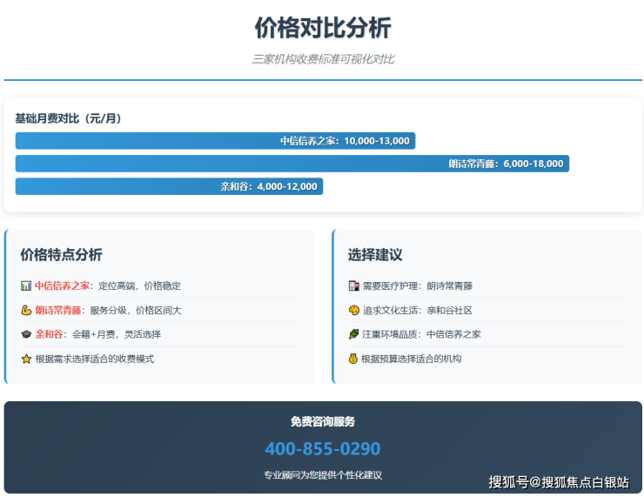Click the 免费咨询服务 heading
Viewport: 644px width, 497px height.
pos(323,421)
